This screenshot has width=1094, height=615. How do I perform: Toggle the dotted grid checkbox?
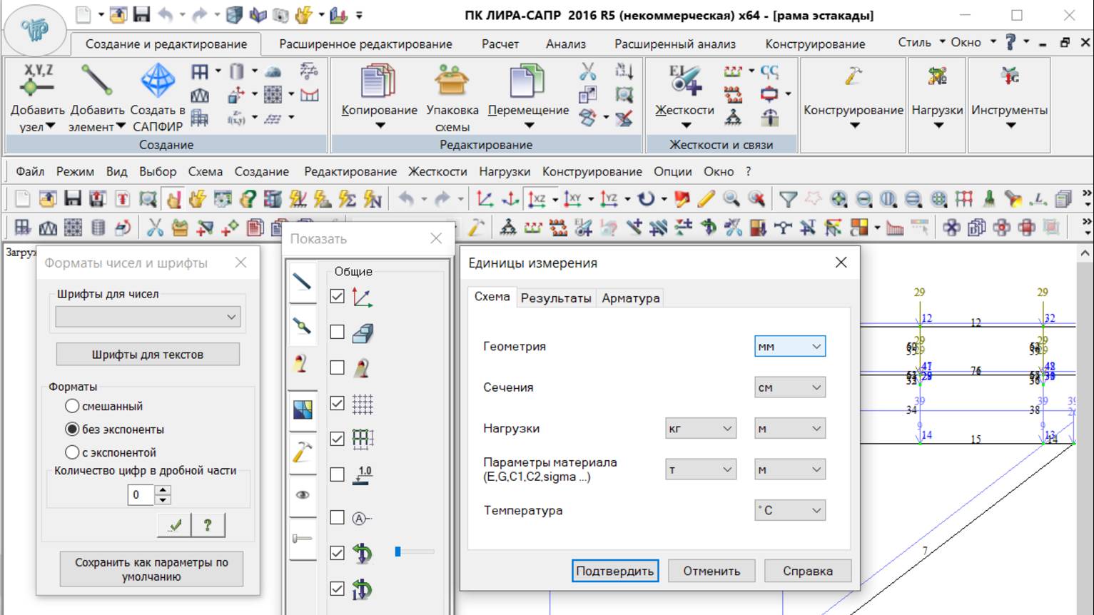coord(338,403)
